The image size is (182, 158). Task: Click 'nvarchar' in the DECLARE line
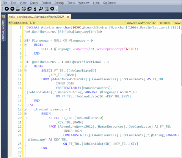click(63, 28)
